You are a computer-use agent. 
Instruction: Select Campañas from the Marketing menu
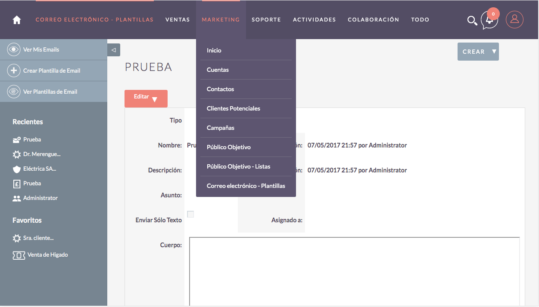(x=221, y=128)
